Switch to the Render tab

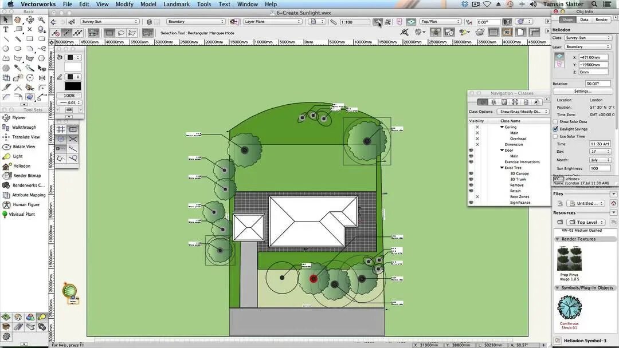(x=601, y=19)
